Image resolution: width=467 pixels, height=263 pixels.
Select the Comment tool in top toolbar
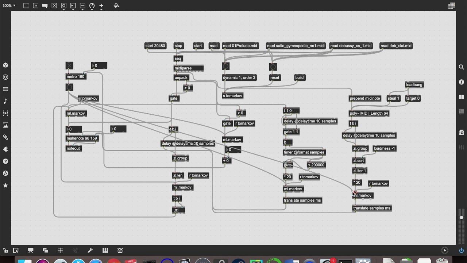[x=45, y=5]
